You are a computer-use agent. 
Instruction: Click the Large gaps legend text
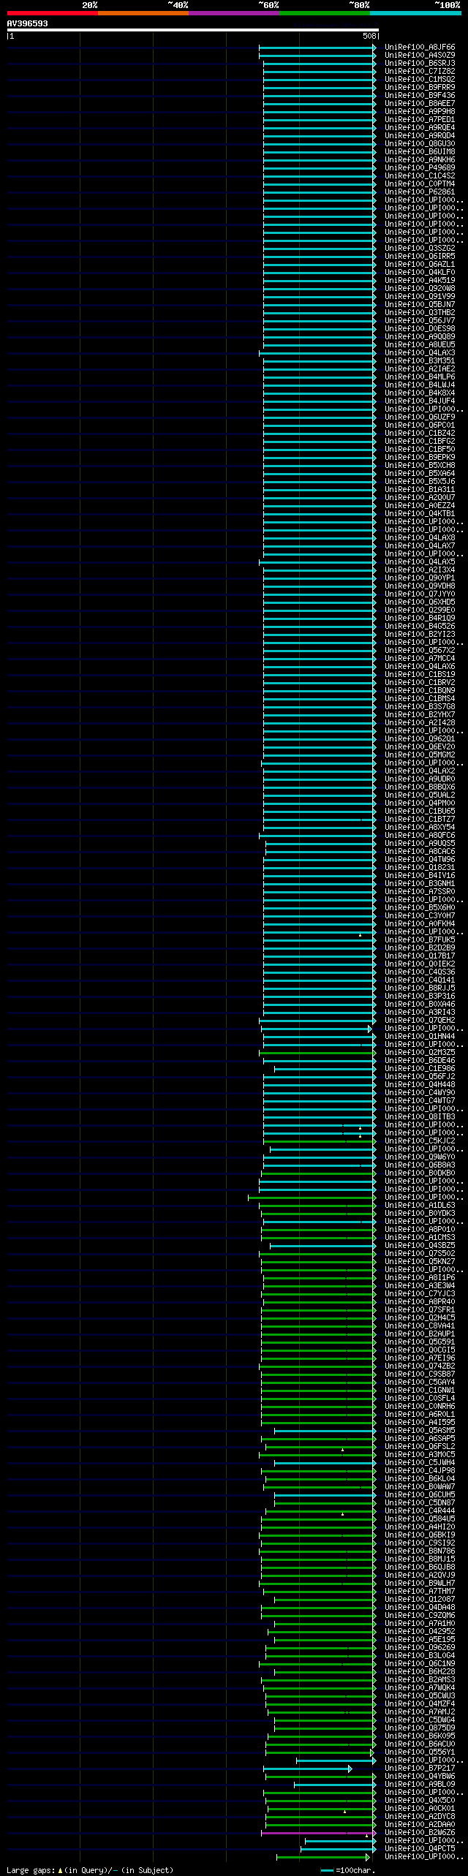[x=90, y=1870]
